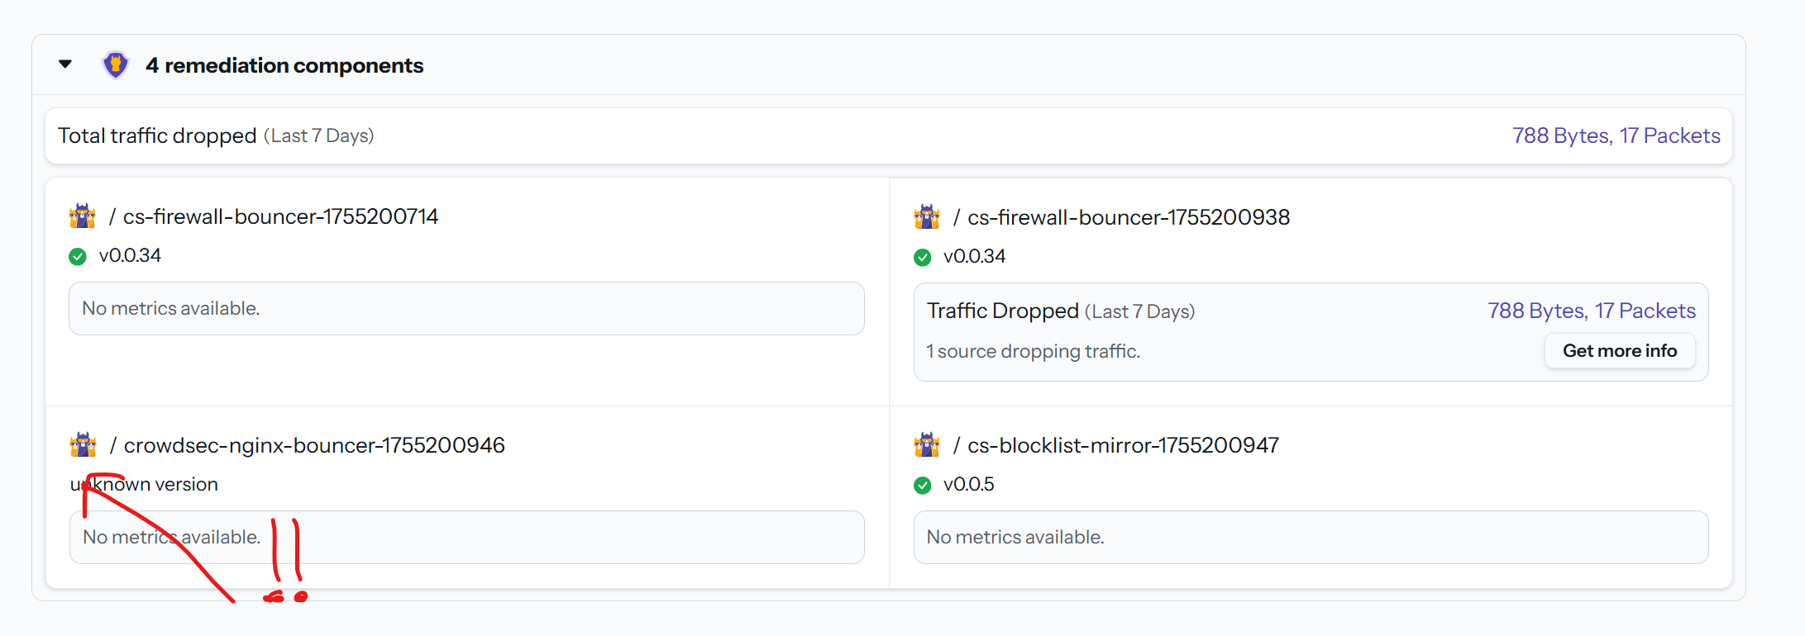The image size is (1805, 636).
Task: Click 'No metrics available' box under cs-blocklist-mirror
Action: point(1311,537)
